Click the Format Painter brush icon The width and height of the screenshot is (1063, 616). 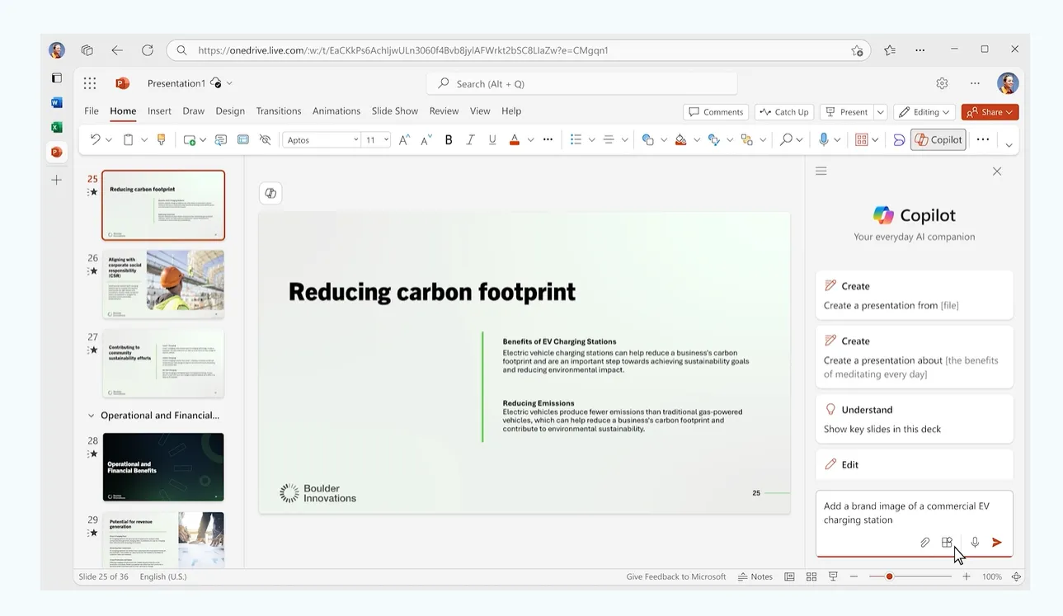(x=162, y=140)
